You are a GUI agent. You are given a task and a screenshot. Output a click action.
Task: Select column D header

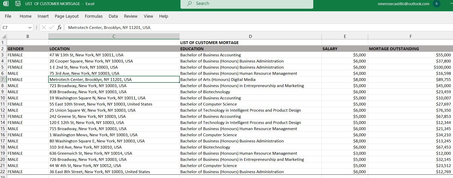(250, 36)
